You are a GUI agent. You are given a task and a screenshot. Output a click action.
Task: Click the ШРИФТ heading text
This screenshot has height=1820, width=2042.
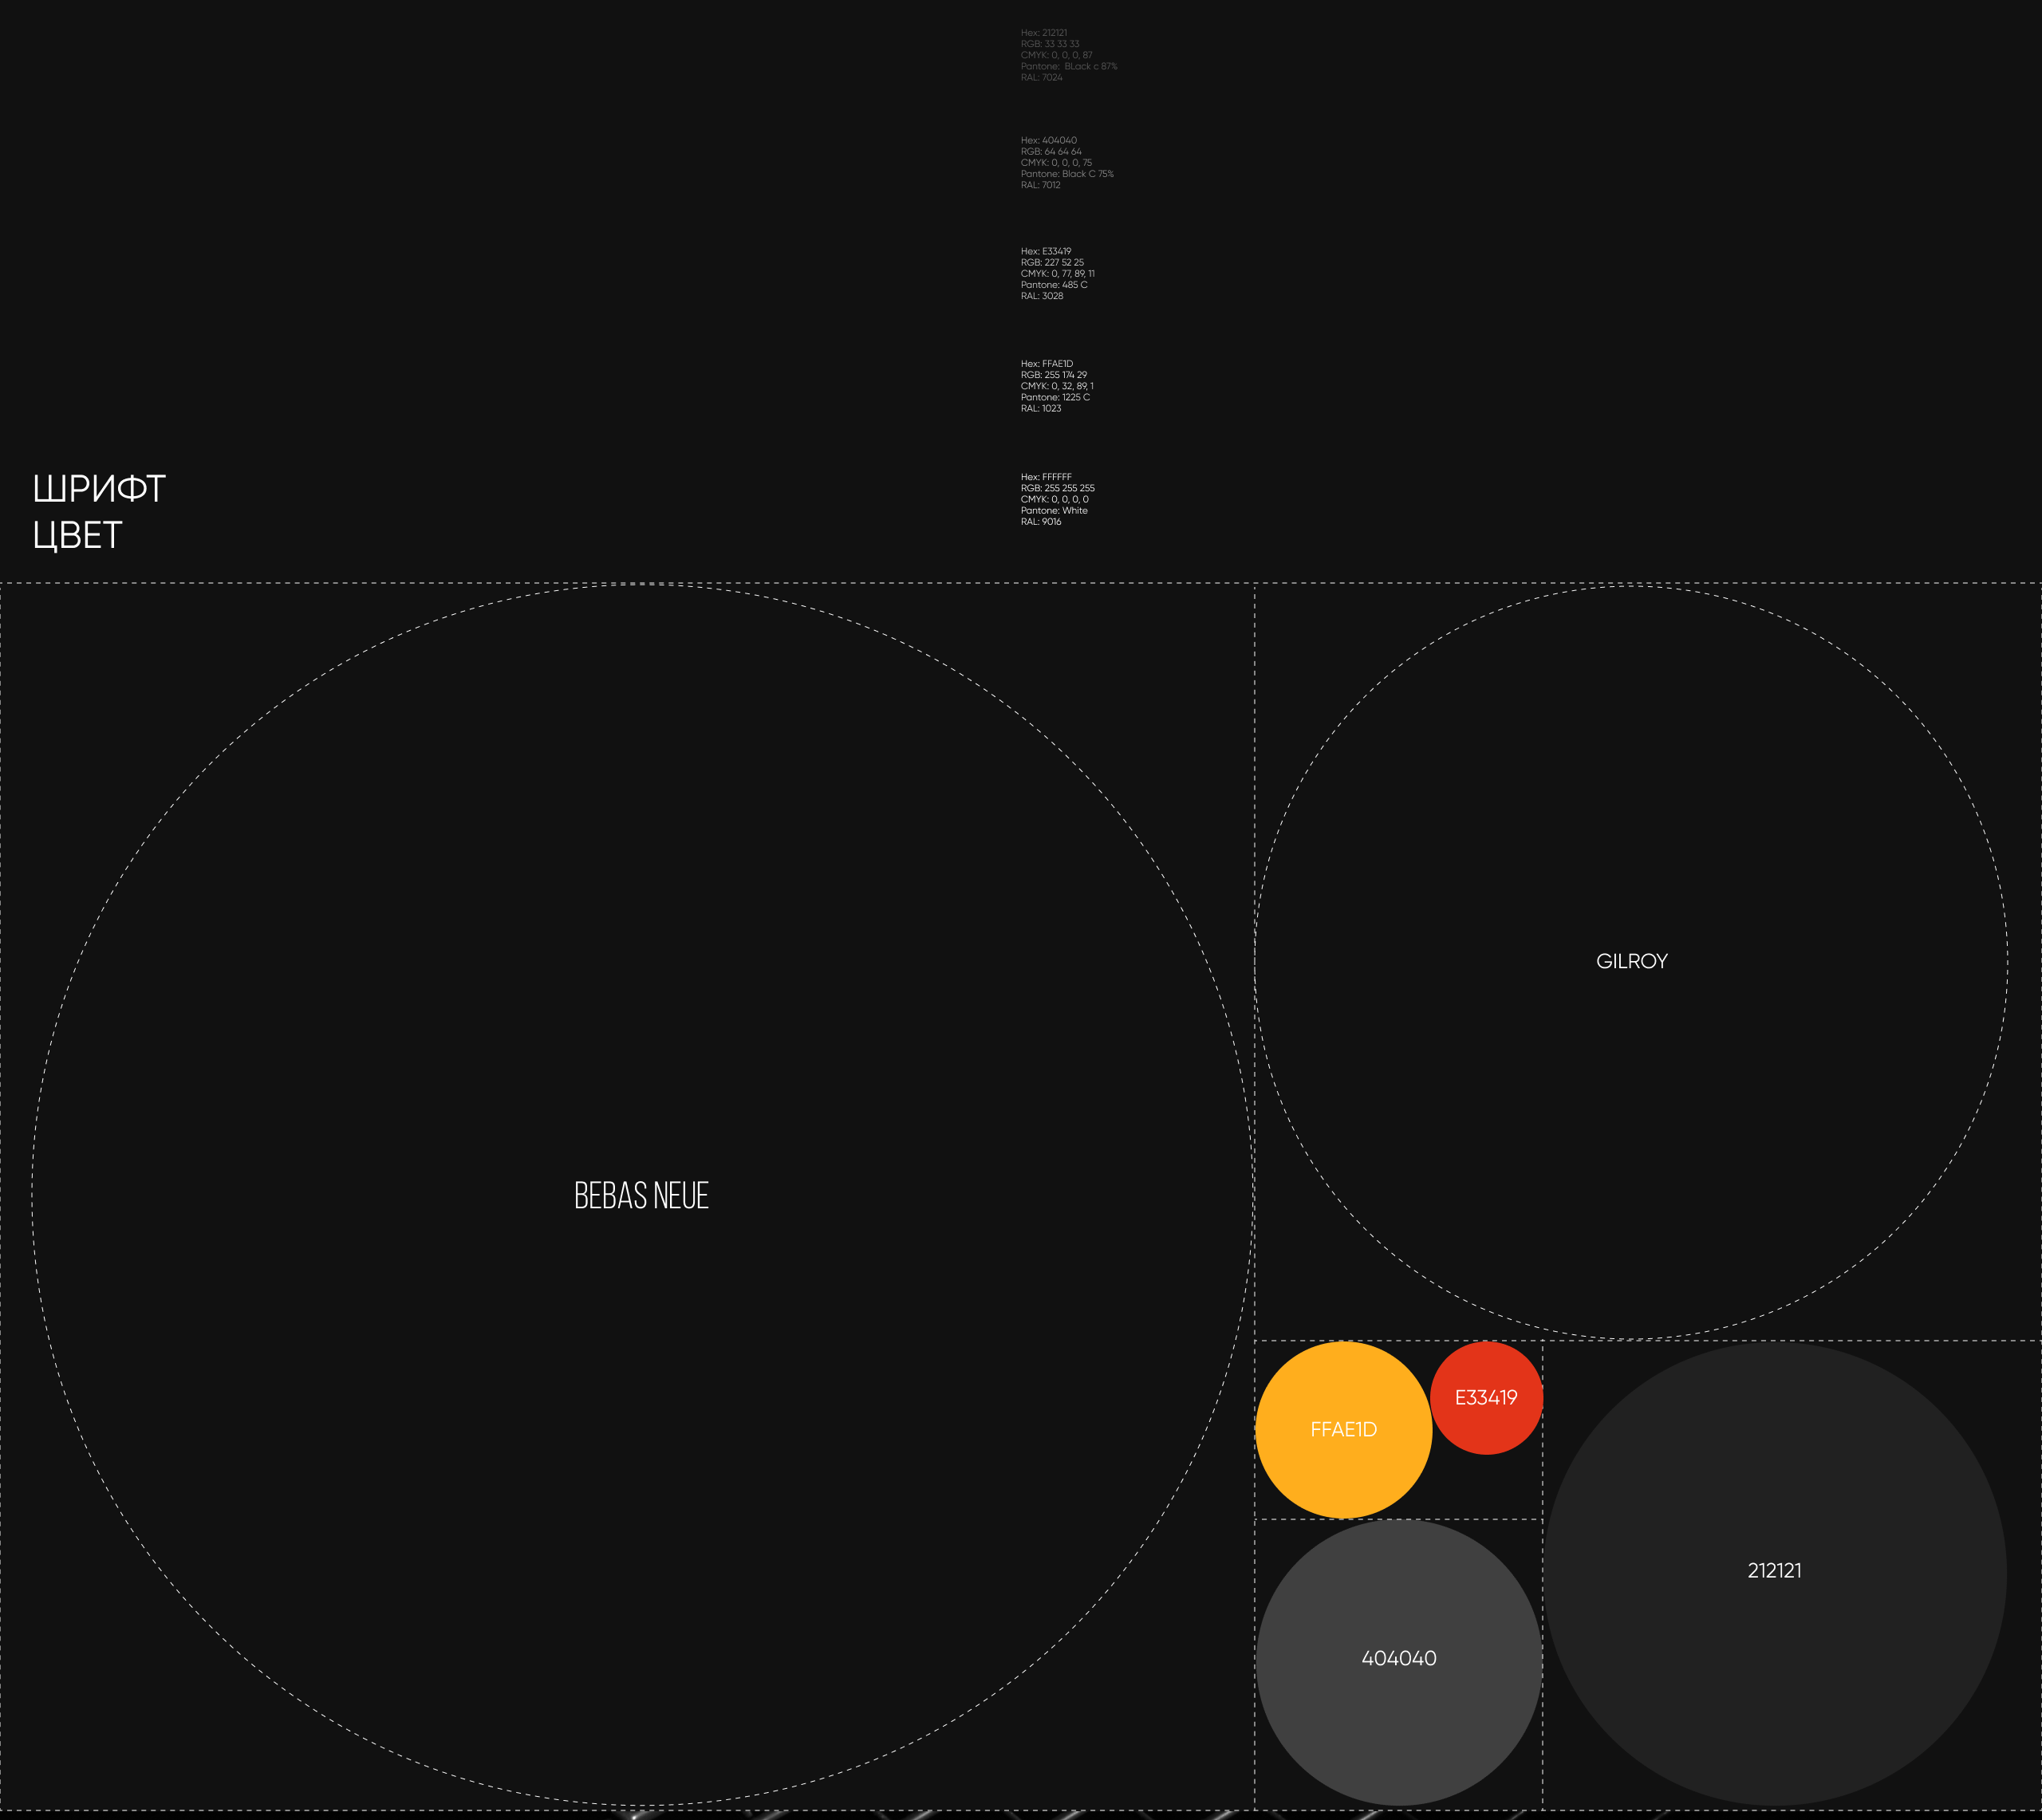[x=99, y=489]
